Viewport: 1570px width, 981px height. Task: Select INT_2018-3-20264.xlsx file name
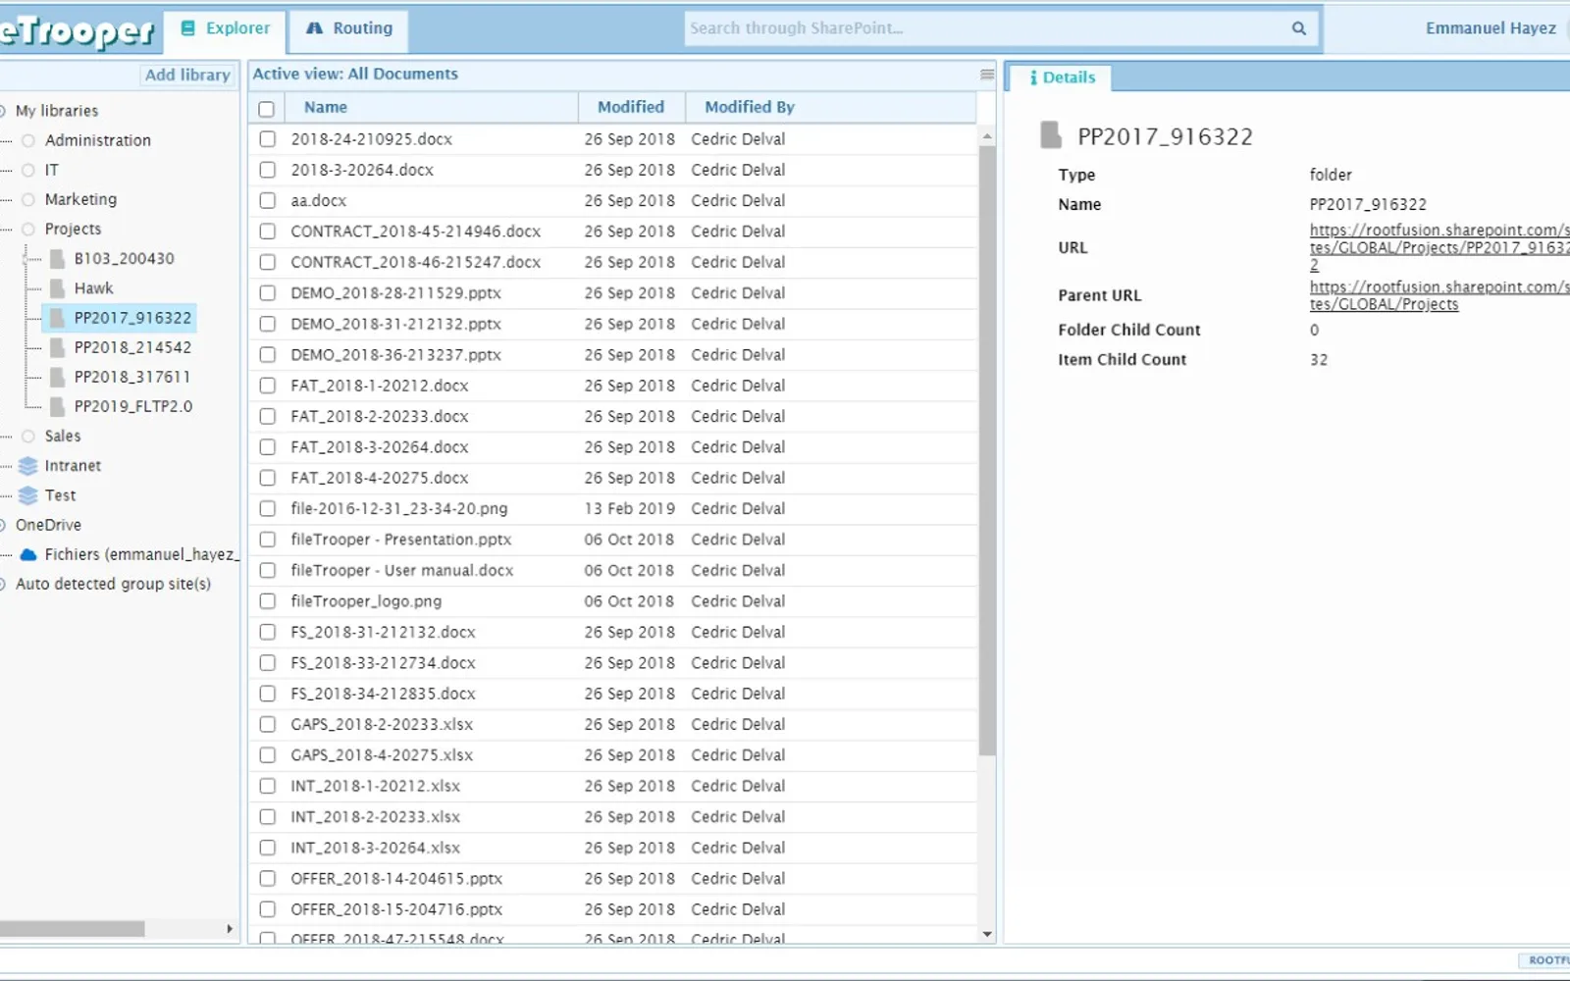click(x=375, y=848)
